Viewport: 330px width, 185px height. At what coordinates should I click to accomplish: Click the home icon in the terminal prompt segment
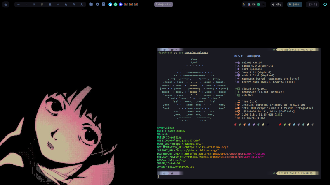coord(171,49)
